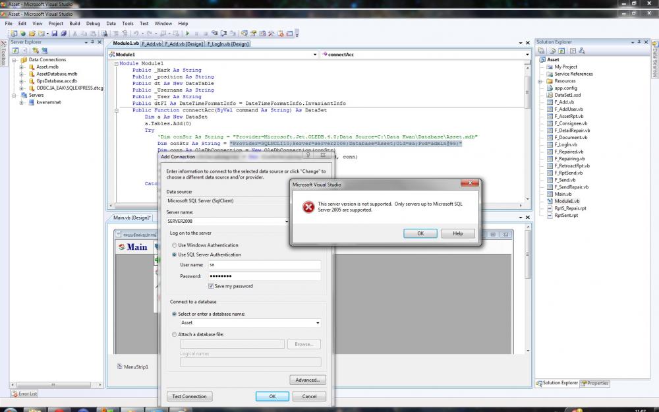Open the File menu

tap(9, 24)
